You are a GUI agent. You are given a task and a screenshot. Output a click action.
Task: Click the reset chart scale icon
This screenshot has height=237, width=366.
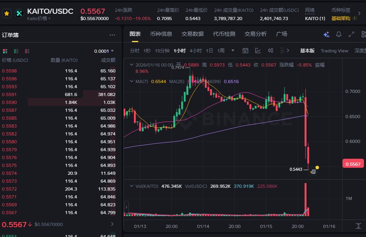click(x=358, y=226)
